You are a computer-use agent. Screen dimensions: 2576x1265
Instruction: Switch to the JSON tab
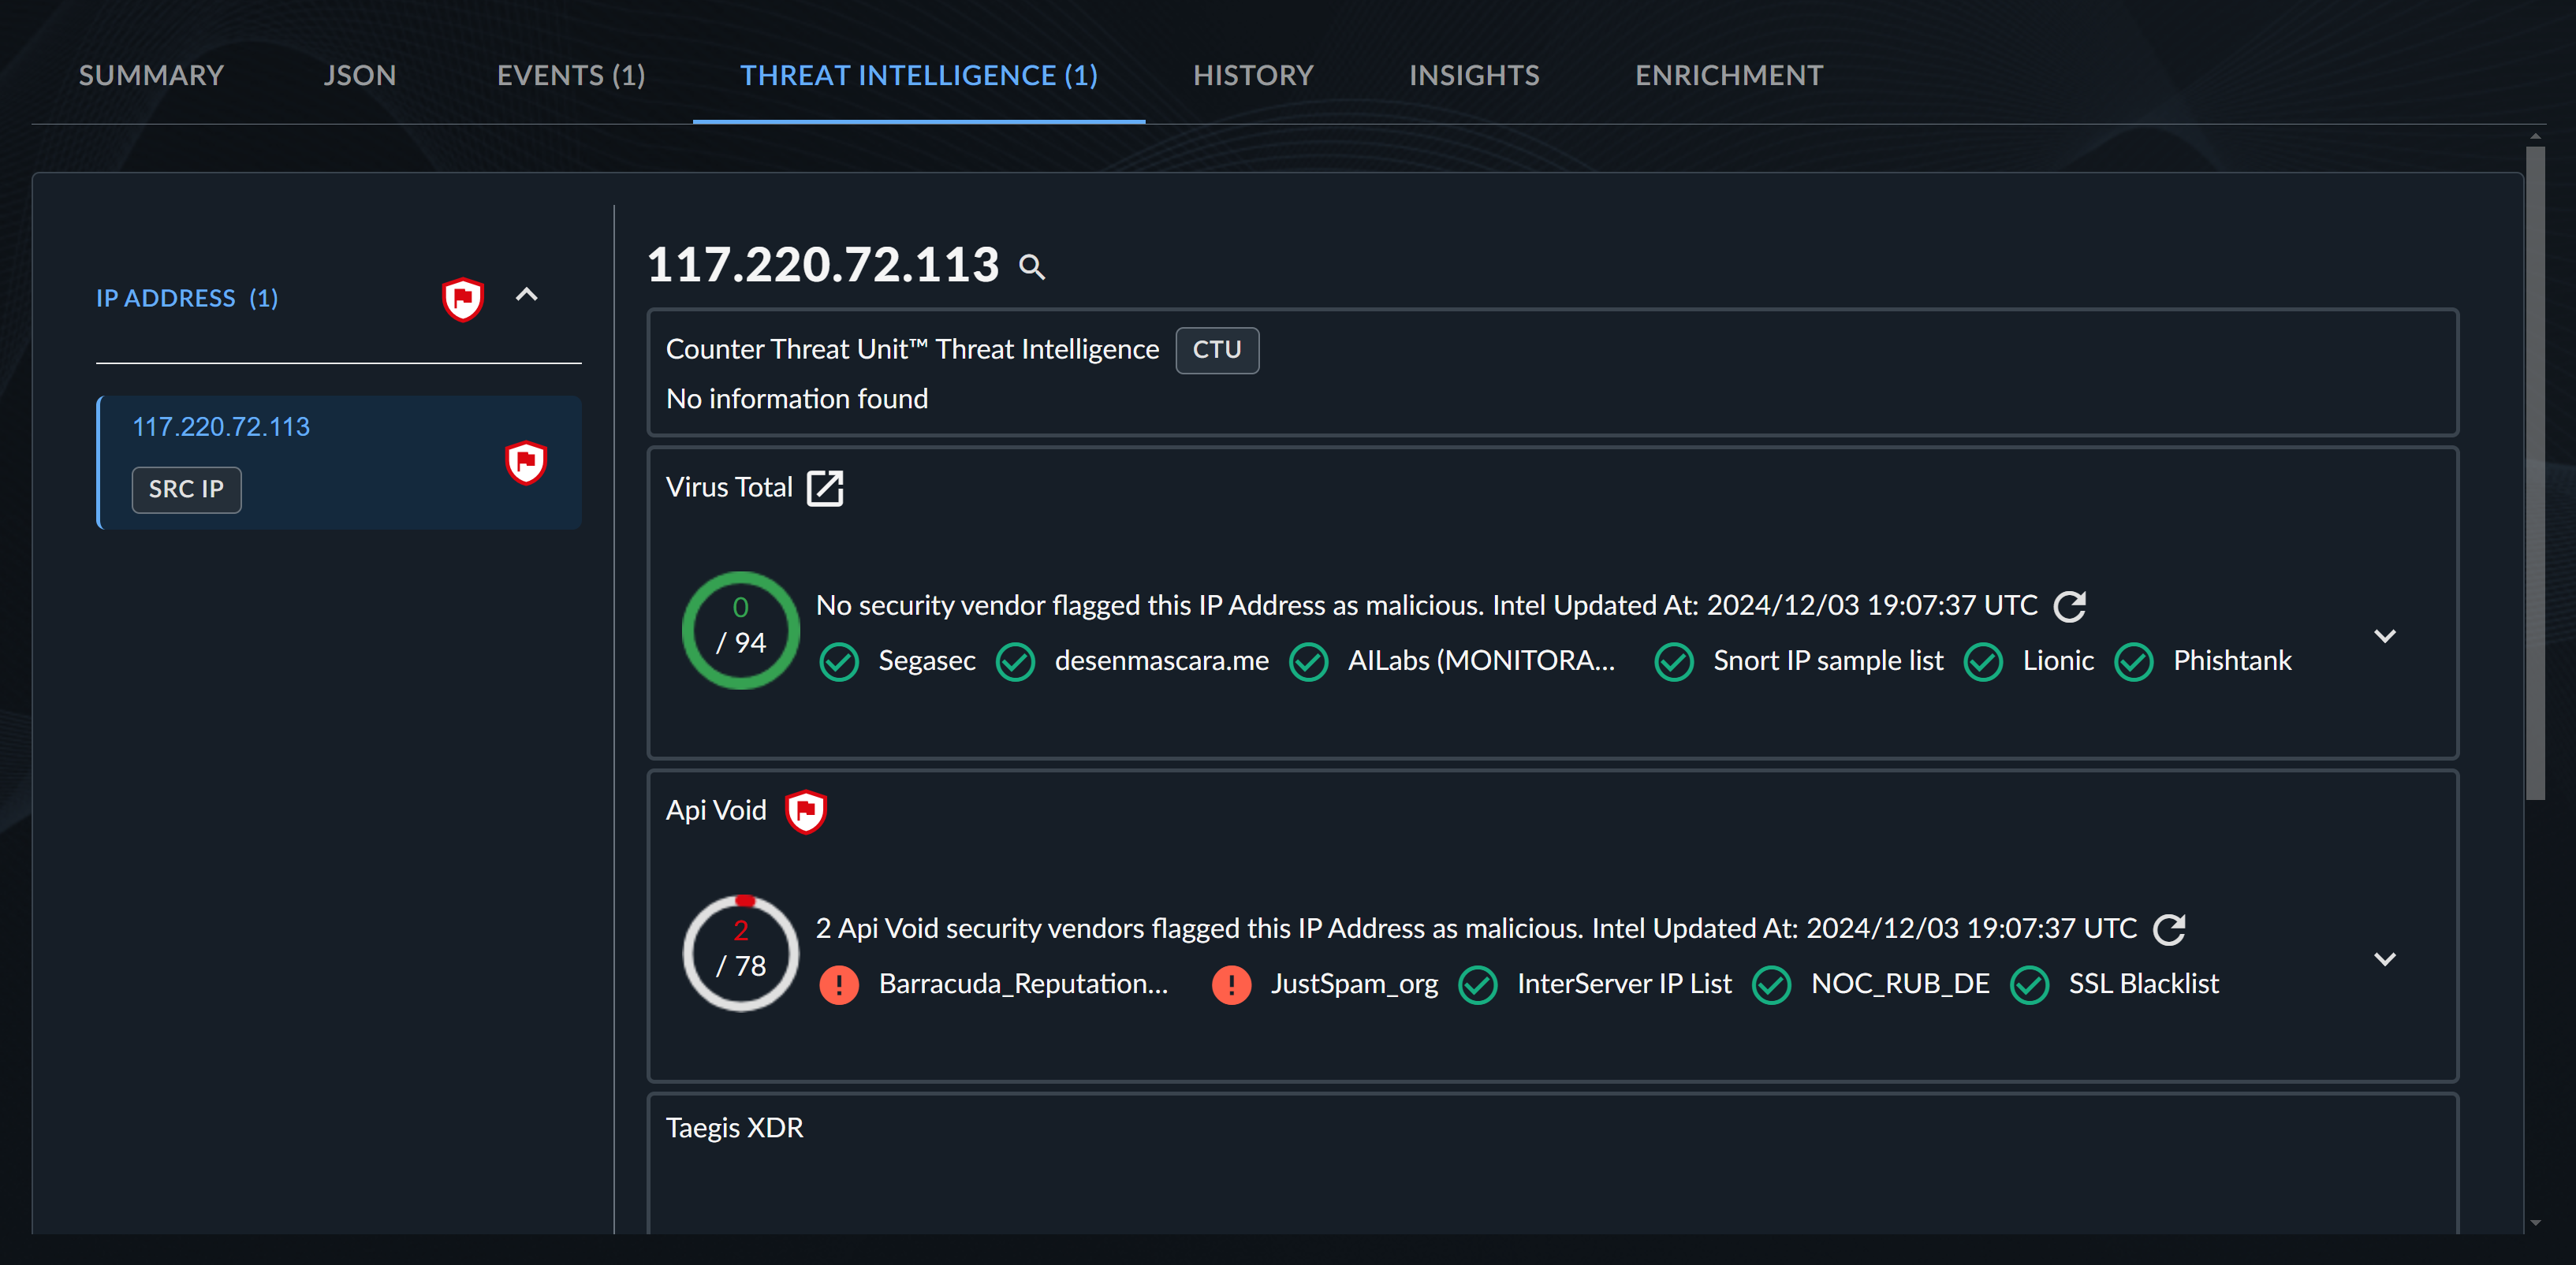point(359,75)
